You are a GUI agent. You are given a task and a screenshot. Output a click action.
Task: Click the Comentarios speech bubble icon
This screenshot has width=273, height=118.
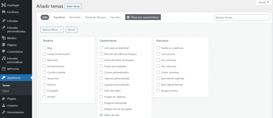pos(4,52)
